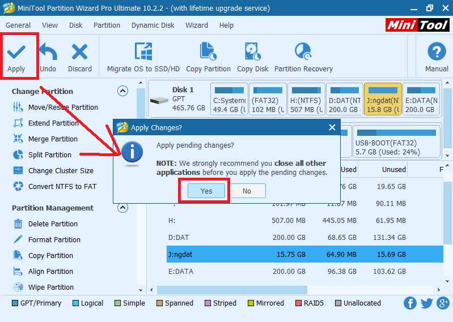Decline with the No button

pos(247,191)
